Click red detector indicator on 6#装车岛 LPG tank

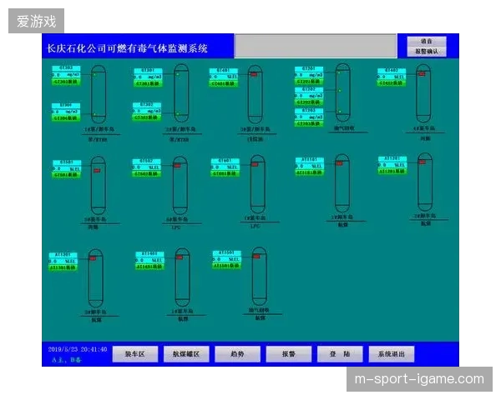click(x=177, y=166)
